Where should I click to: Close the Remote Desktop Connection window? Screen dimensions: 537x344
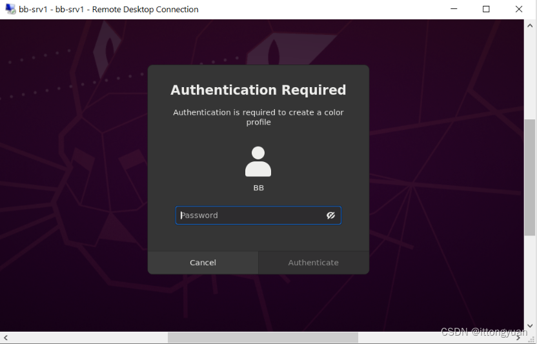pyautogui.click(x=519, y=9)
